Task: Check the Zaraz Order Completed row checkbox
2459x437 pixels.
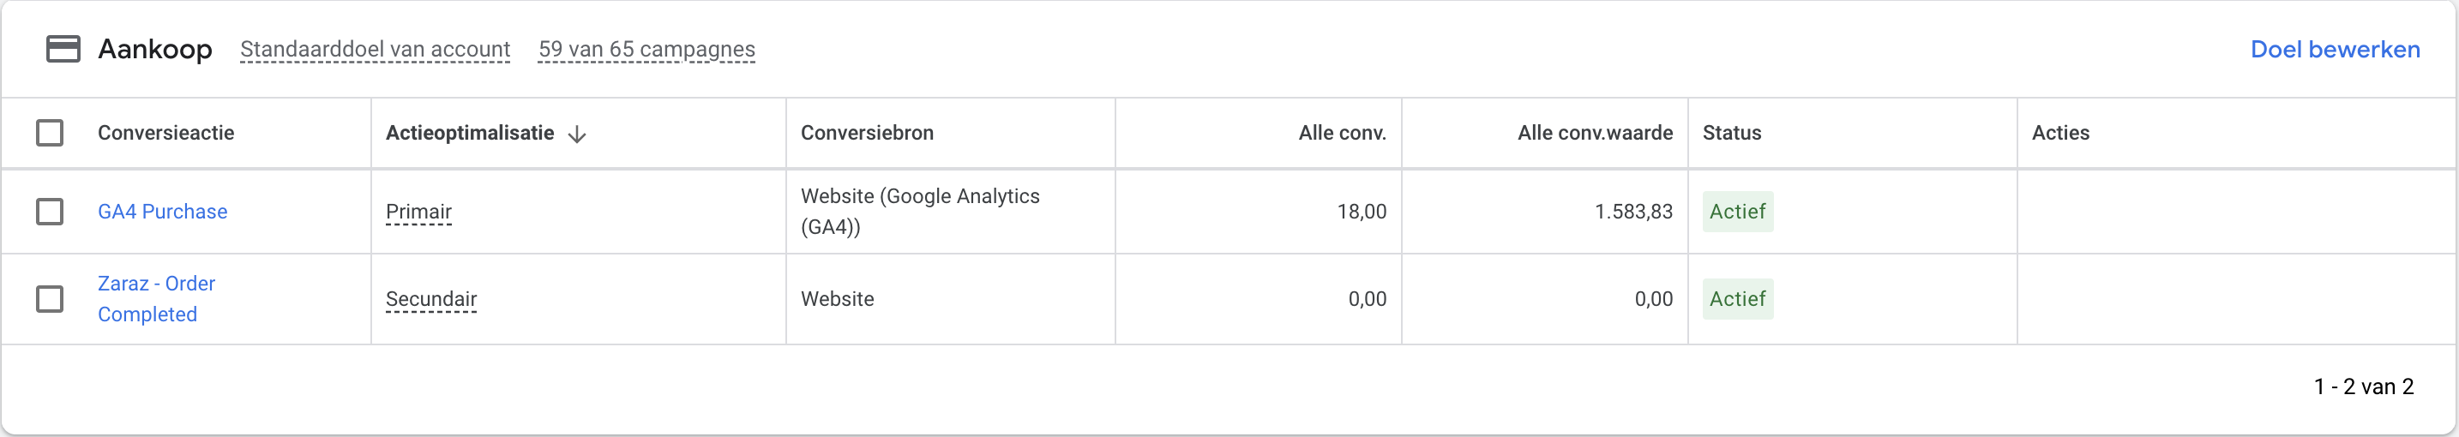Action: (x=50, y=299)
